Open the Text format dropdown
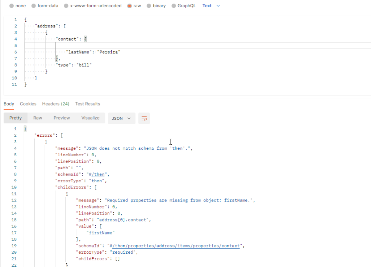 [211, 6]
